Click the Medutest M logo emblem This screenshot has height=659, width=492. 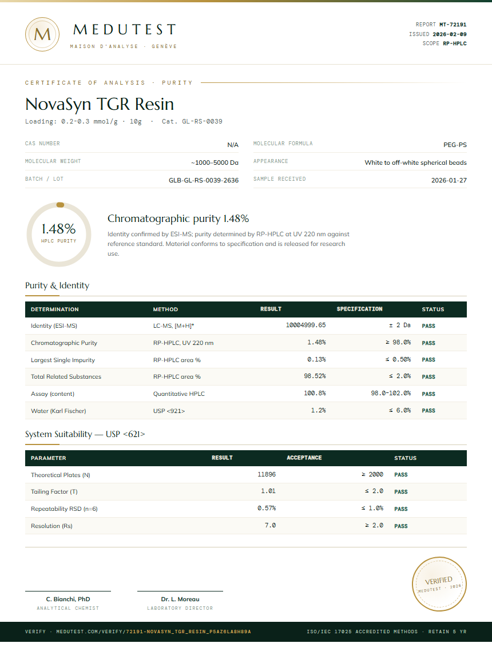tap(42, 34)
